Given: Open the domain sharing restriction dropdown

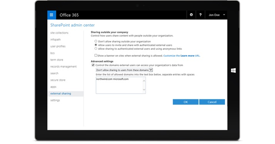Looking at the screenshot, I should tap(124, 70).
